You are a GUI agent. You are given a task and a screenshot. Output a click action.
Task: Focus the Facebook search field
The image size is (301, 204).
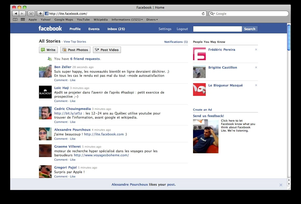click(x=217, y=29)
